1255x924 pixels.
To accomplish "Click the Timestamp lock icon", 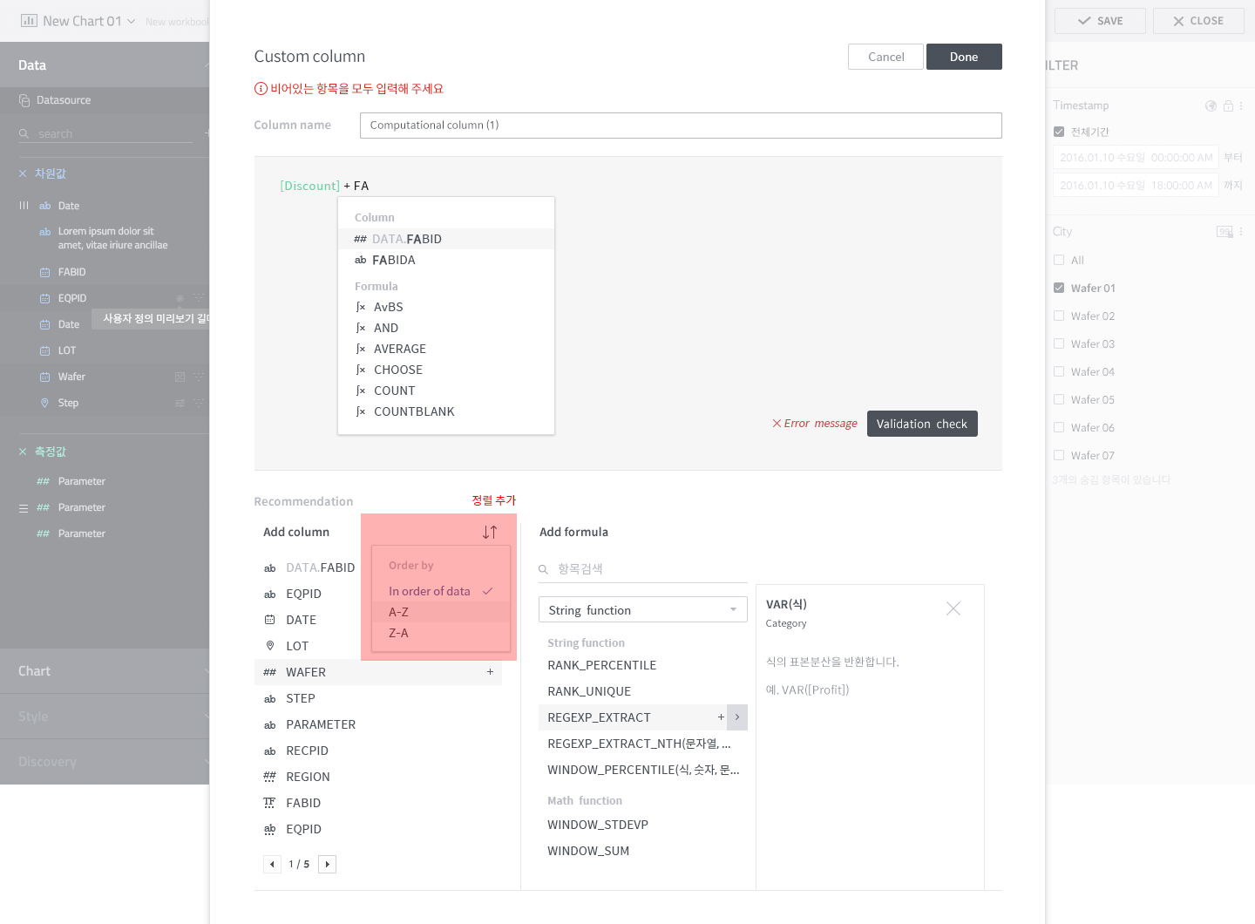I will click(x=1228, y=105).
